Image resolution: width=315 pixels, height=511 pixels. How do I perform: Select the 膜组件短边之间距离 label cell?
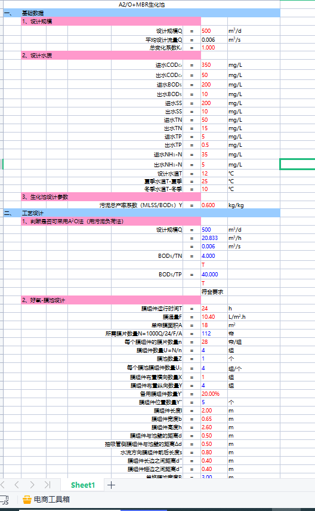(x=147, y=469)
